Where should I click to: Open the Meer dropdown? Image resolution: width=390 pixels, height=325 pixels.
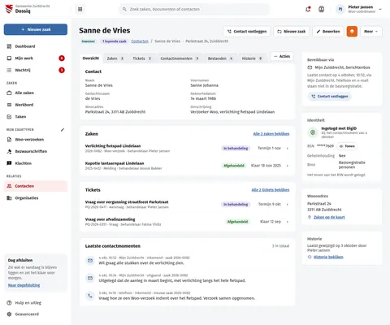click(371, 32)
